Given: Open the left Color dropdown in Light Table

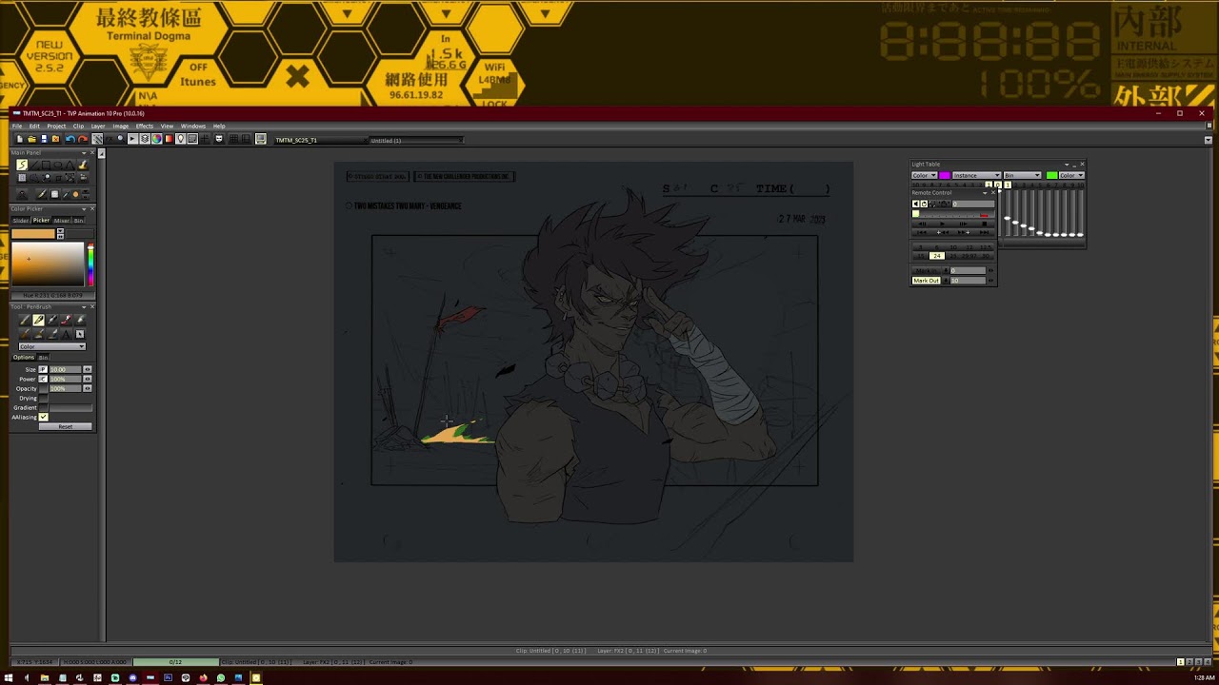Looking at the screenshot, I should point(924,175).
